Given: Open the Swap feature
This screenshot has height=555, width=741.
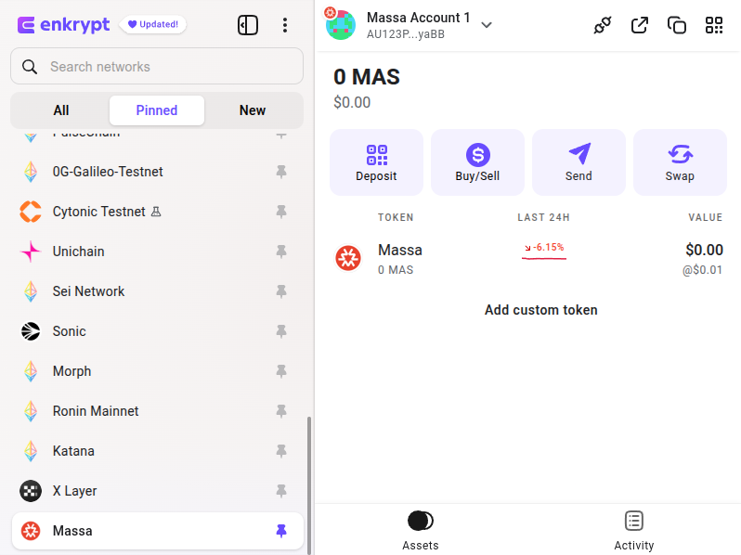Looking at the screenshot, I should point(680,162).
